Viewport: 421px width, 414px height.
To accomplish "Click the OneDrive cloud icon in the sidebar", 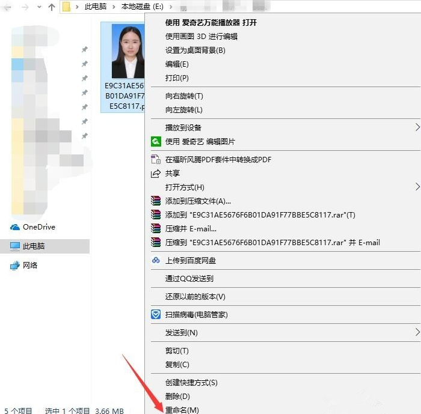I will (x=15, y=227).
